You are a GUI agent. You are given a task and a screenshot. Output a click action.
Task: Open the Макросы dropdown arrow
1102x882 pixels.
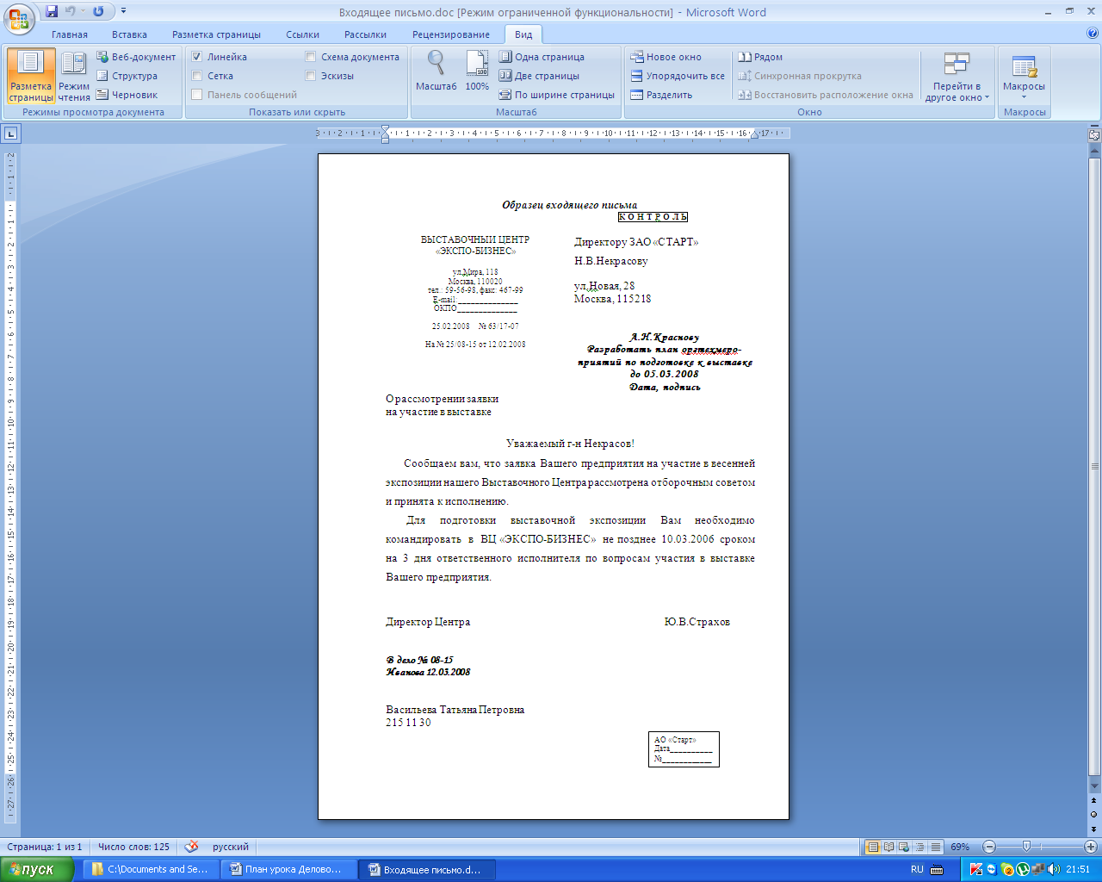coord(1024,97)
